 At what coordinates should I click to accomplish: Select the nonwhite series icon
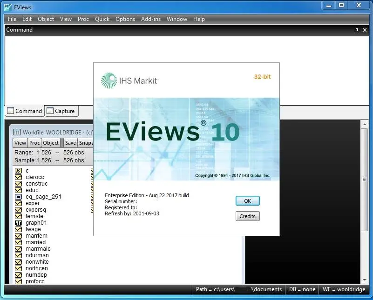(18, 262)
